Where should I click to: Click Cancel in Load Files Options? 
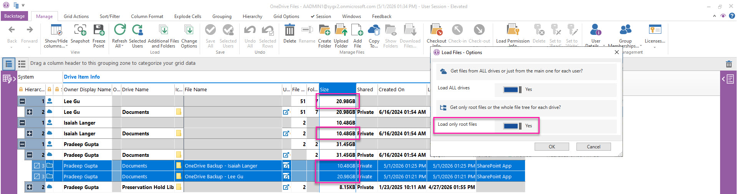pyautogui.click(x=593, y=147)
